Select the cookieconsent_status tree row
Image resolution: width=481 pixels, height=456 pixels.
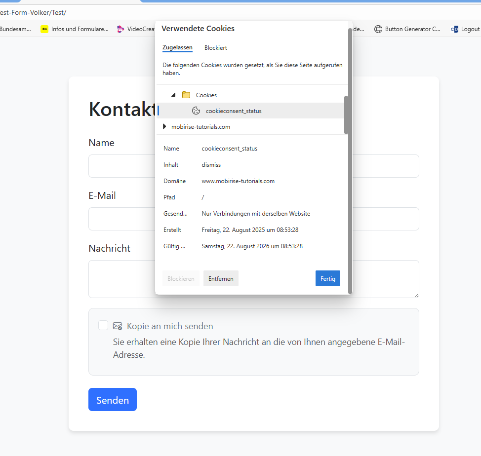234,111
